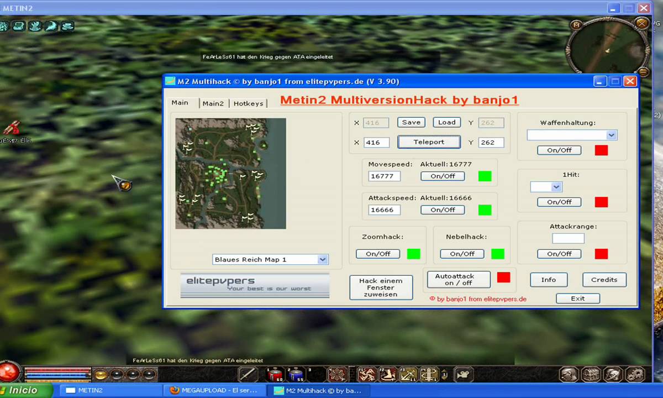Open the Credits button
This screenshot has height=398, width=663.
tap(604, 280)
